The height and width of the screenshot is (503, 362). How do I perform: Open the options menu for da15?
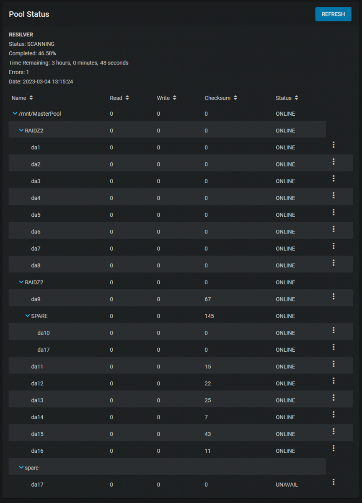point(334,431)
